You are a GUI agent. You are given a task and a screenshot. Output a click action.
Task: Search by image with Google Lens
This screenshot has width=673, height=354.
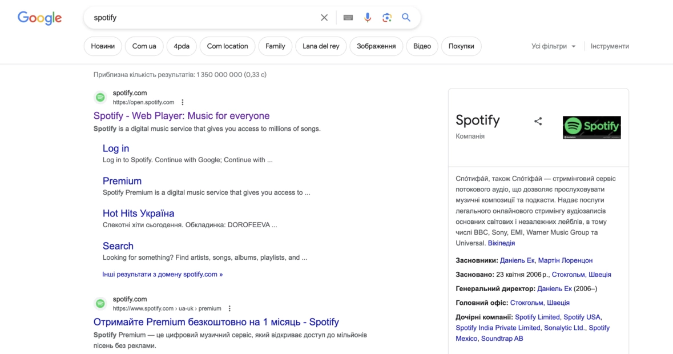(386, 18)
